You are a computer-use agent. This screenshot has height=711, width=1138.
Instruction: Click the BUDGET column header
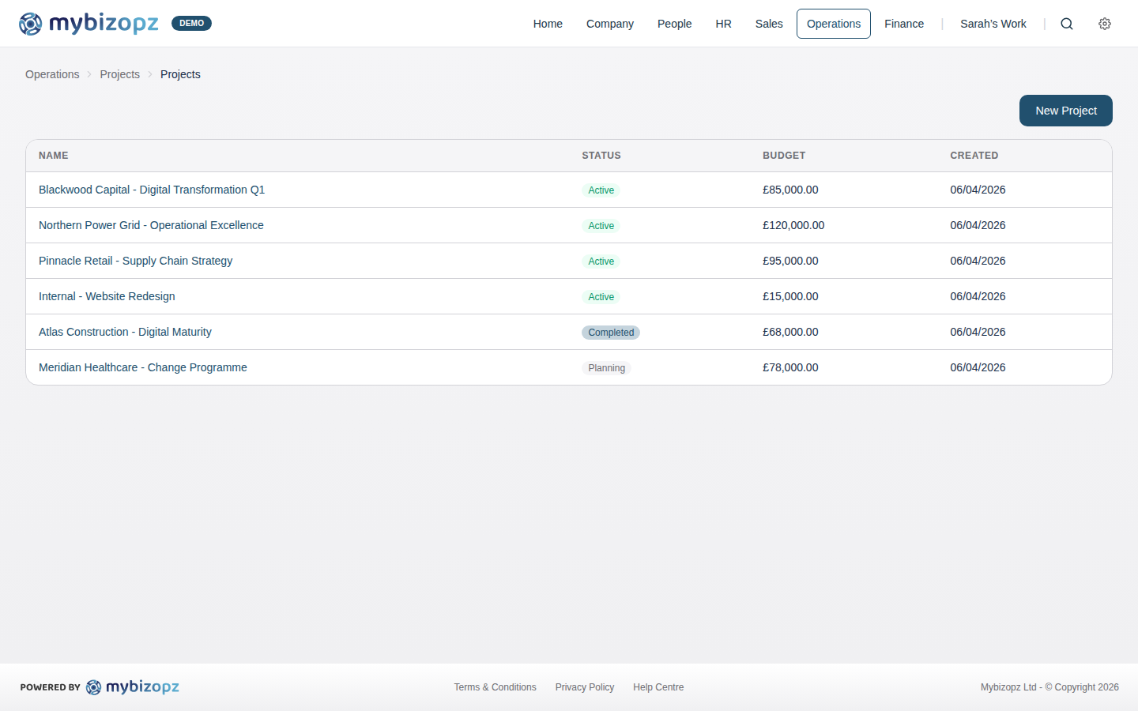[x=784, y=156]
